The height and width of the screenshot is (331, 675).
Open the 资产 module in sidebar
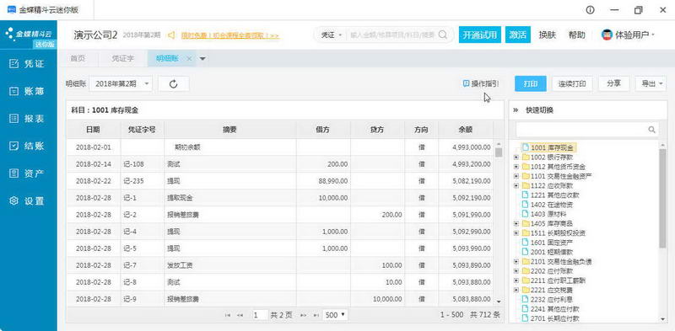point(28,174)
